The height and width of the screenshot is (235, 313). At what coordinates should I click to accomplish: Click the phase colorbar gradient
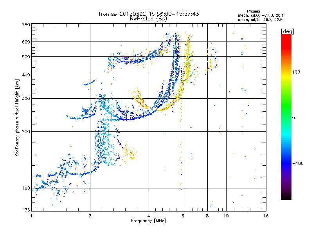click(286, 117)
